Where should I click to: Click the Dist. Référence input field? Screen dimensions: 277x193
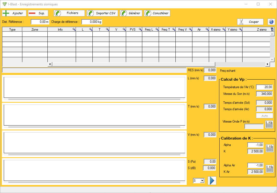coord(40,22)
